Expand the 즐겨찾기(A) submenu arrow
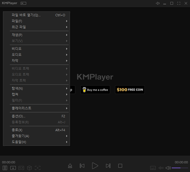This screenshot has height=172, width=190. [x=67, y=136]
